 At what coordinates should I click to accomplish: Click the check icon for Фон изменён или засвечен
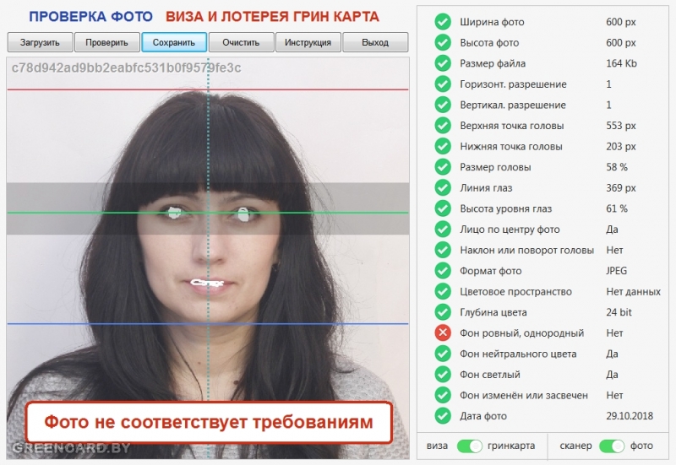tap(443, 395)
